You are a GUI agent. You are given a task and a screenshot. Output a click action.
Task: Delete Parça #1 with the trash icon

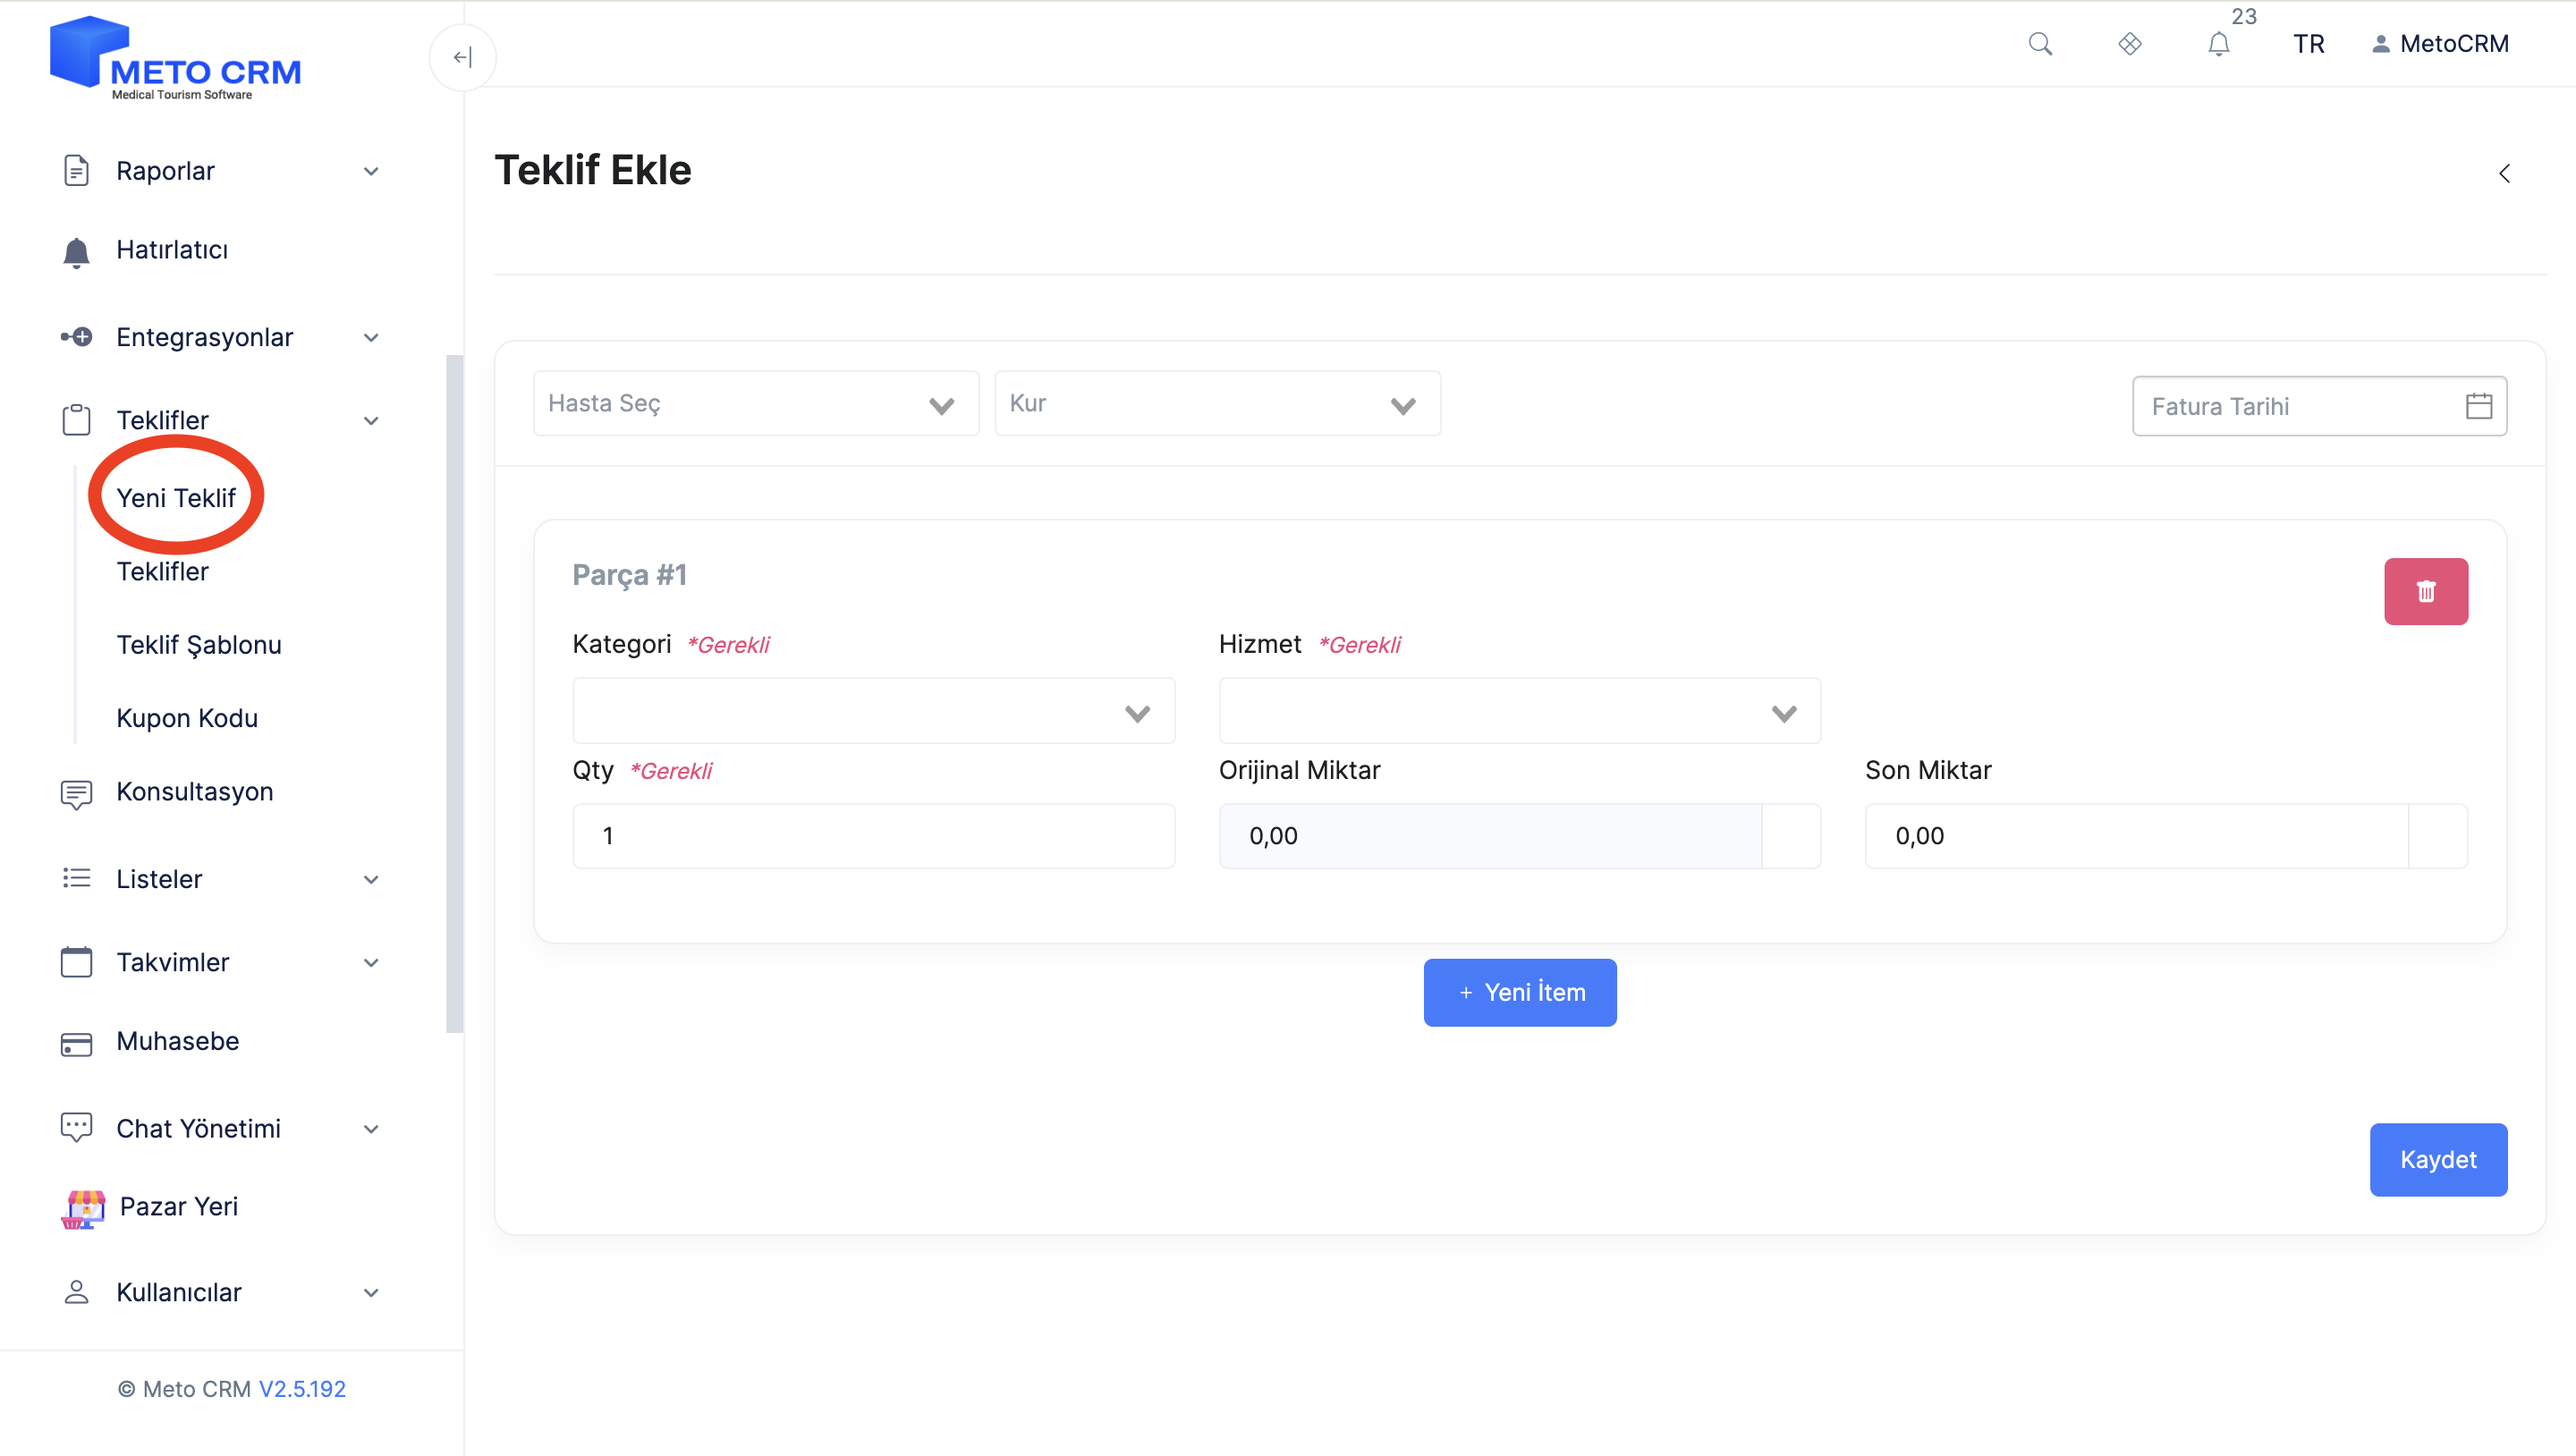(x=2425, y=591)
